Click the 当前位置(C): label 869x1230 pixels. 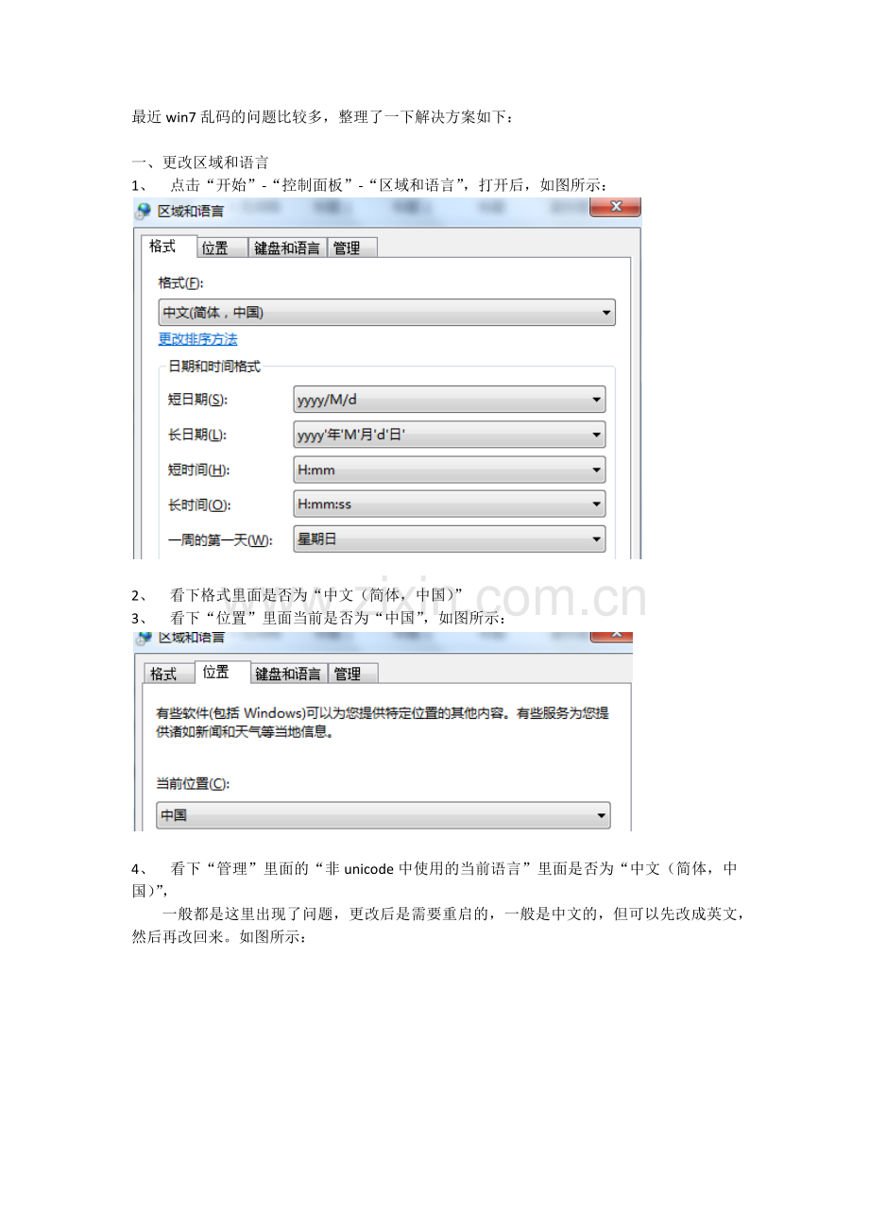click(192, 783)
